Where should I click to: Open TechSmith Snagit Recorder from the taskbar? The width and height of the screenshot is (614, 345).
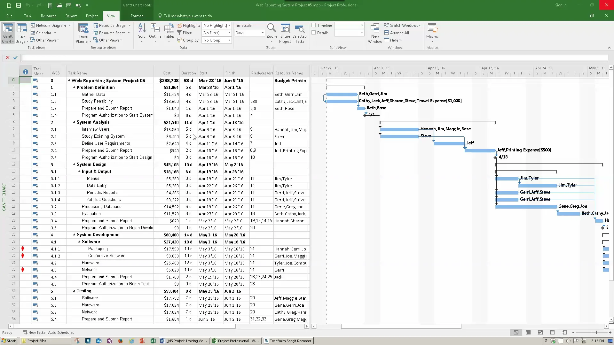click(x=287, y=341)
